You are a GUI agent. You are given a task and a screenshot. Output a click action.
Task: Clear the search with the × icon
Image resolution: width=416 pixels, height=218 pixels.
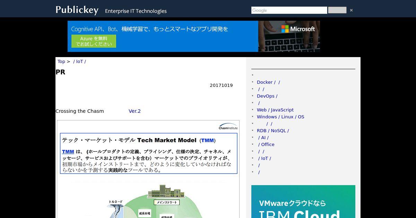click(x=351, y=10)
